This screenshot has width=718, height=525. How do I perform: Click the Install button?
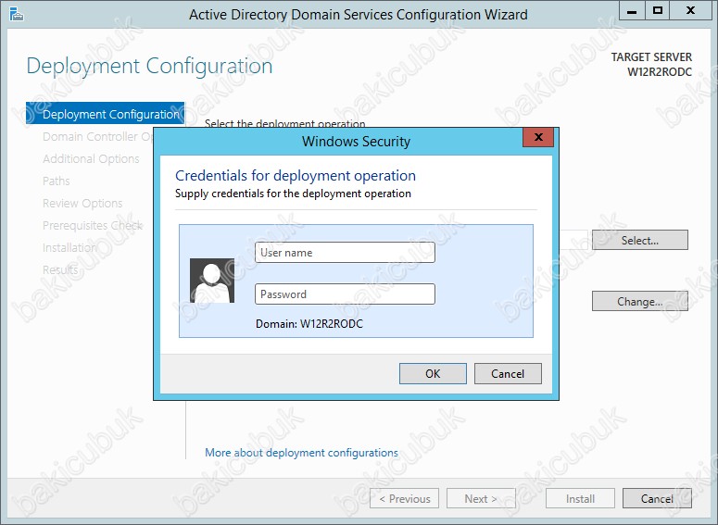(580, 498)
